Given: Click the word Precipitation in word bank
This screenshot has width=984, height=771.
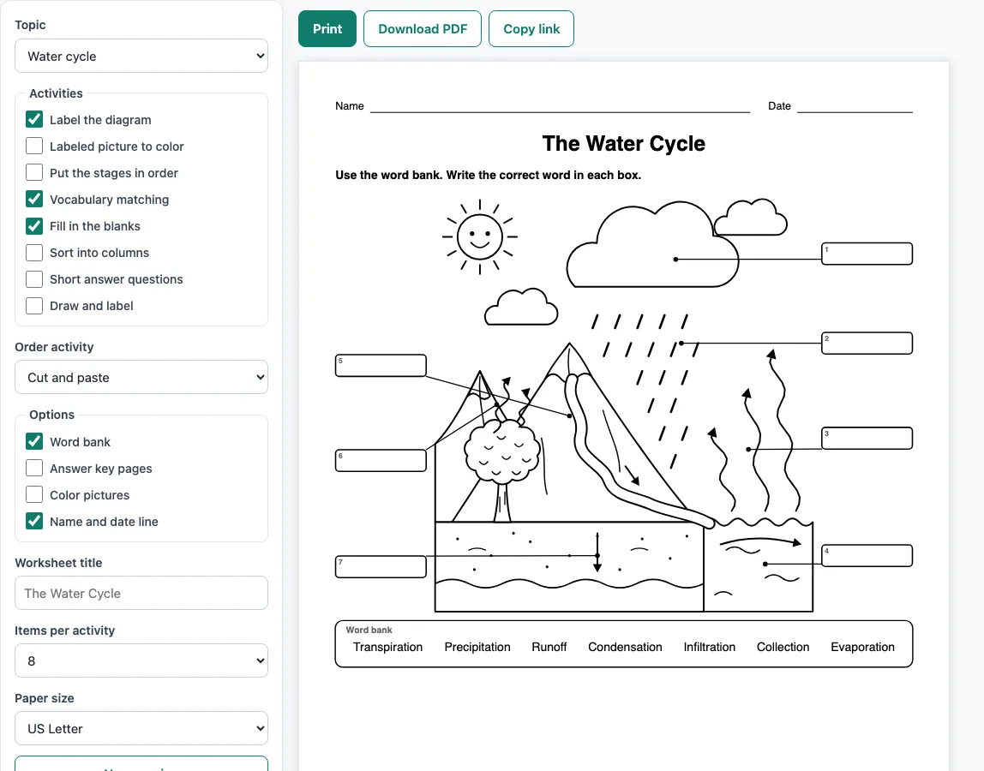Looking at the screenshot, I should pos(477,647).
